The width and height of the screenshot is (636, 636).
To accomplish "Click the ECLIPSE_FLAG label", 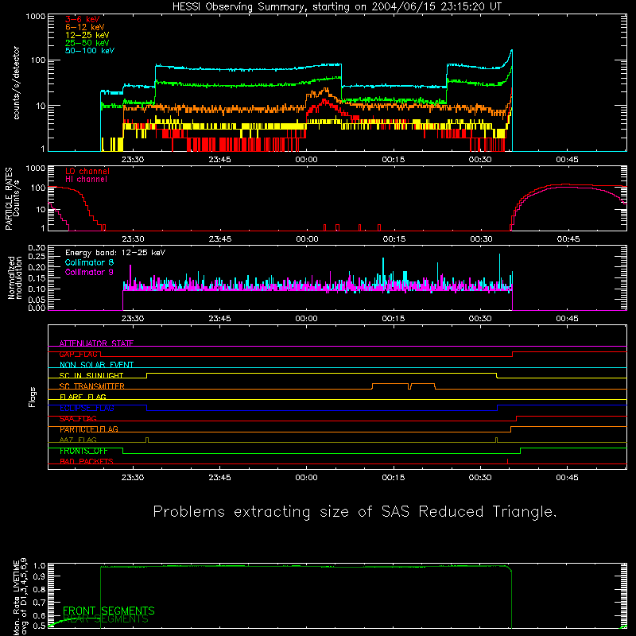I will pos(87,408).
